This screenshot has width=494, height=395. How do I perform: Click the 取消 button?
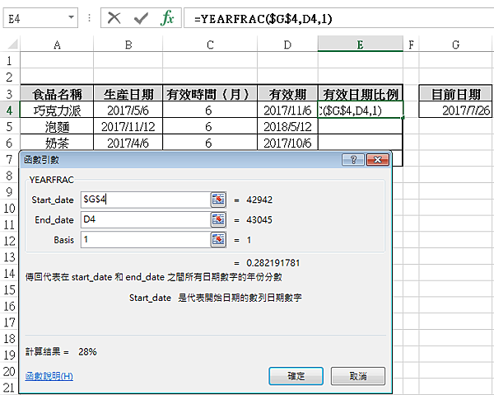358,376
